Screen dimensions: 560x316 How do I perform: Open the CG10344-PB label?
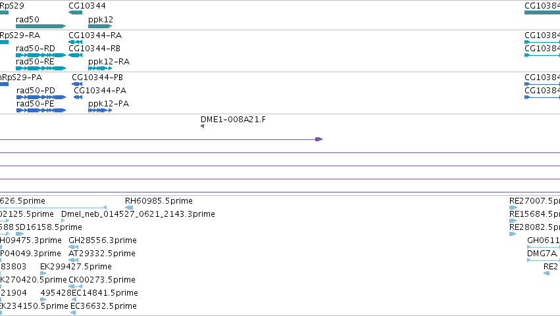(x=97, y=78)
